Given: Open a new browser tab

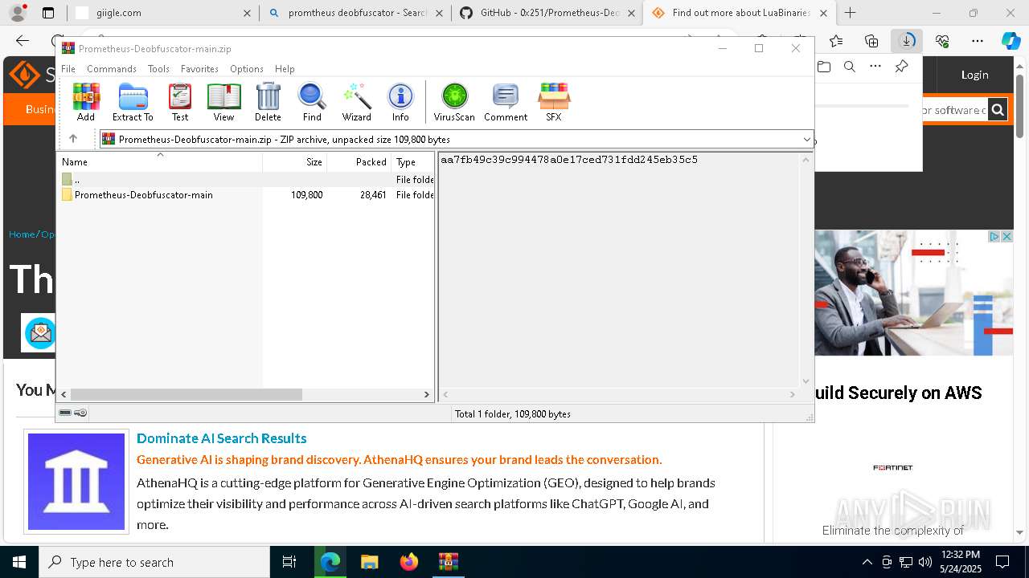Looking at the screenshot, I should coord(850,13).
